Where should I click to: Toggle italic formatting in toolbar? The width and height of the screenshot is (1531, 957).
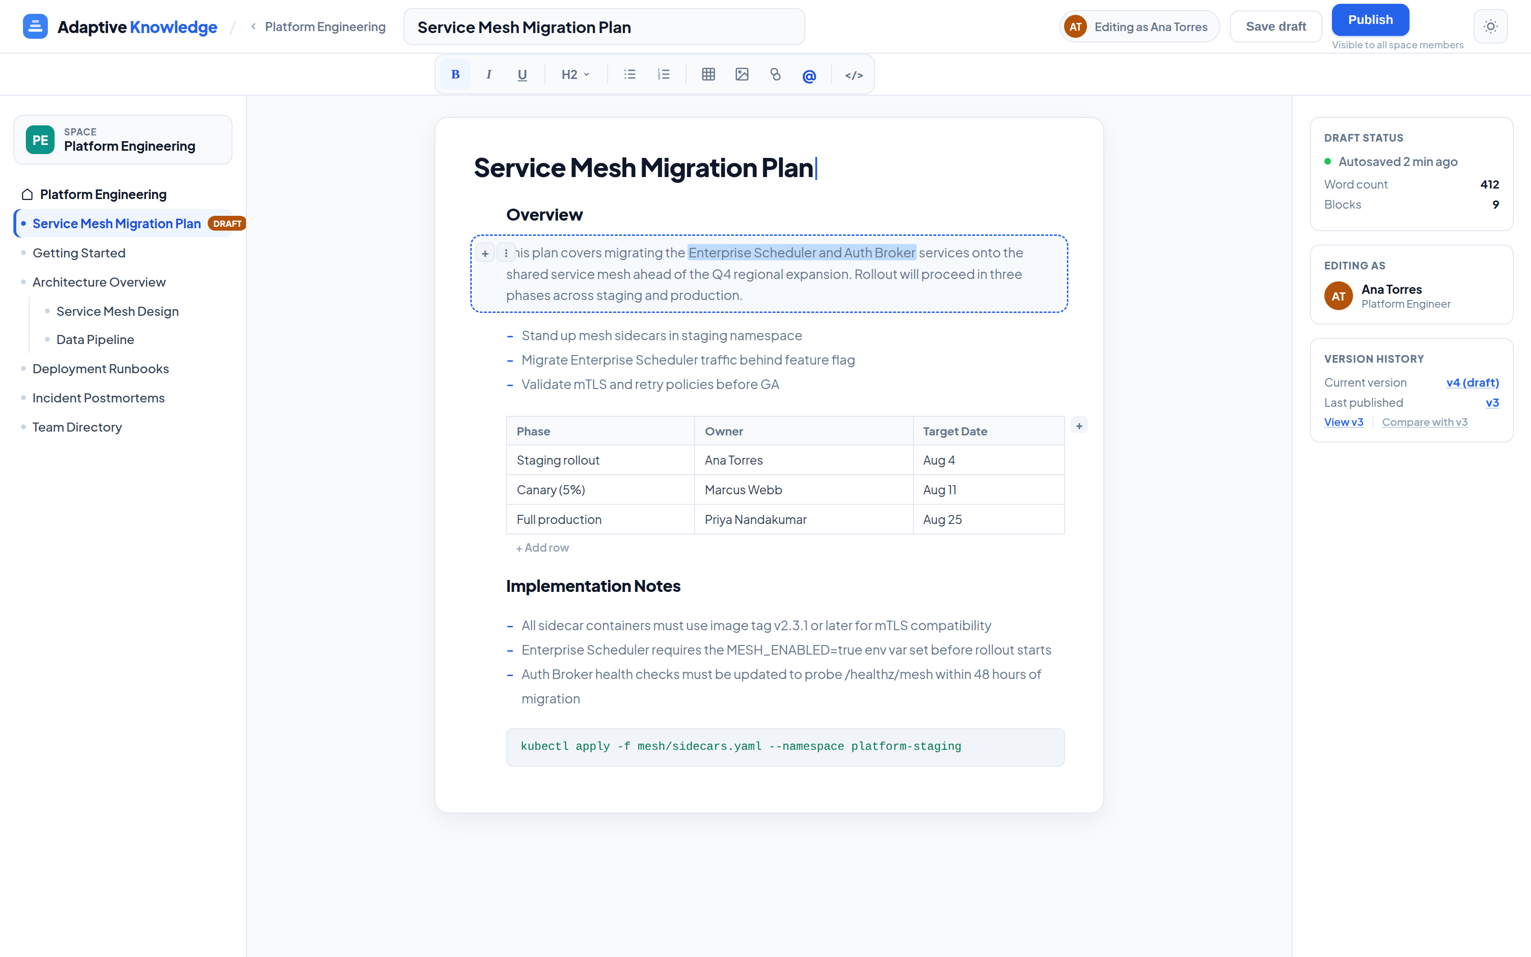click(488, 75)
